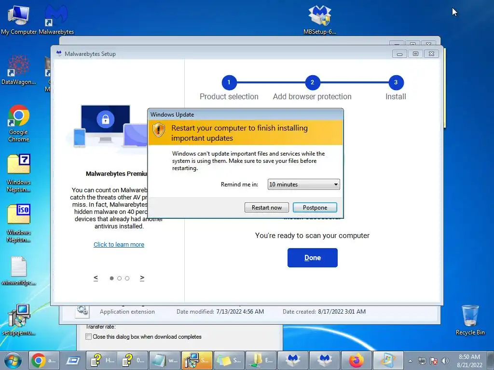Click the Windows Update shield warning icon
Image resolution: width=494 pixels, height=370 pixels.
point(158,130)
